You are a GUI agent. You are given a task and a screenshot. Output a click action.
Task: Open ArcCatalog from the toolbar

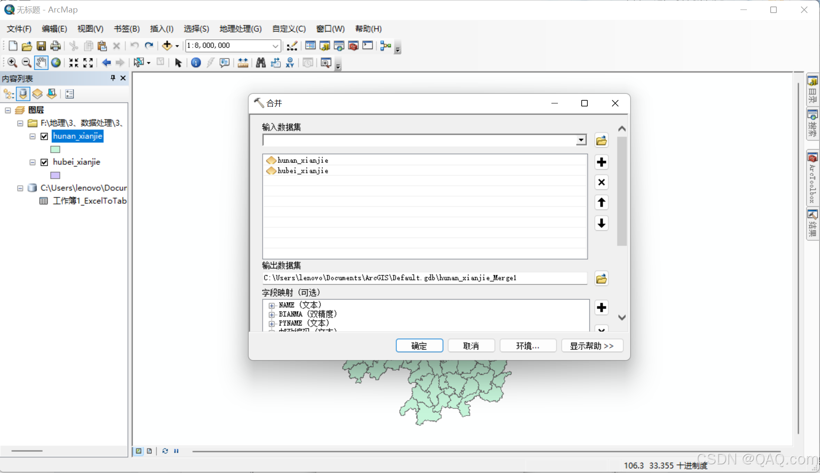tap(325, 46)
